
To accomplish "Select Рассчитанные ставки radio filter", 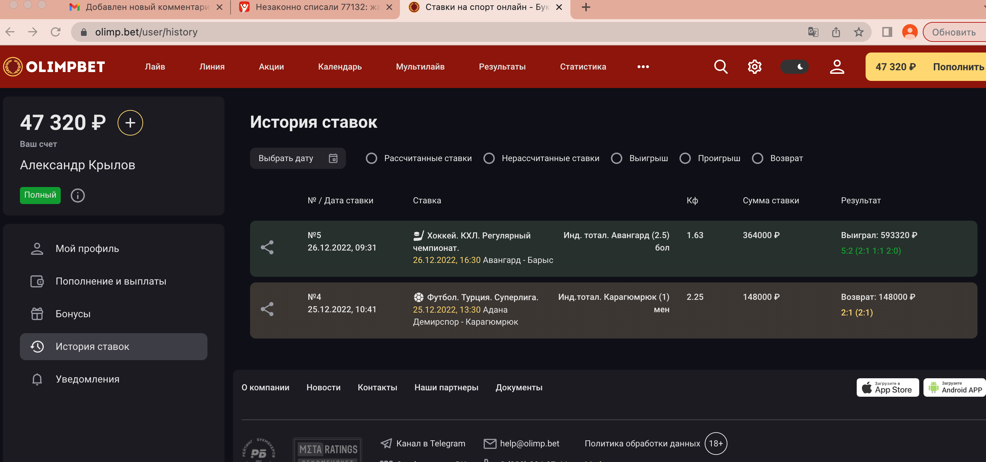I will [x=371, y=158].
